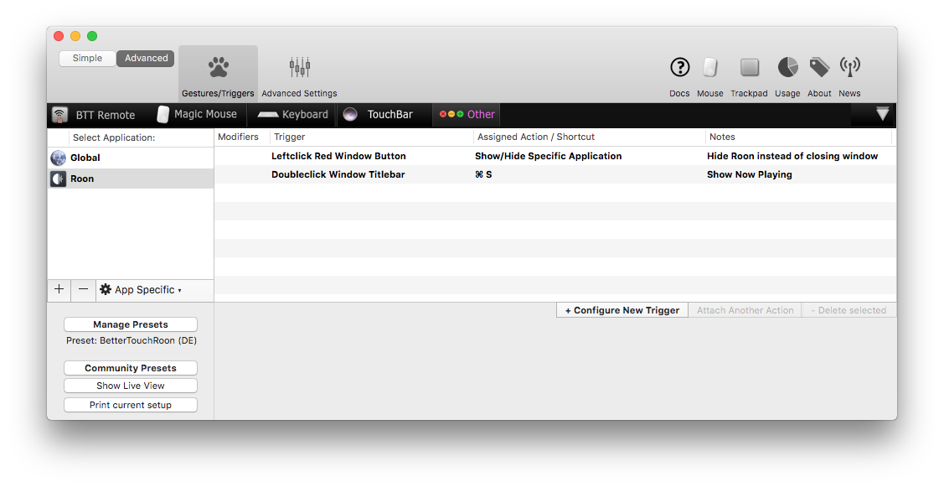Image resolution: width=944 pixels, height=487 pixels.
Task: Open the Mouse toolbar icon
Action: [709, 67]
